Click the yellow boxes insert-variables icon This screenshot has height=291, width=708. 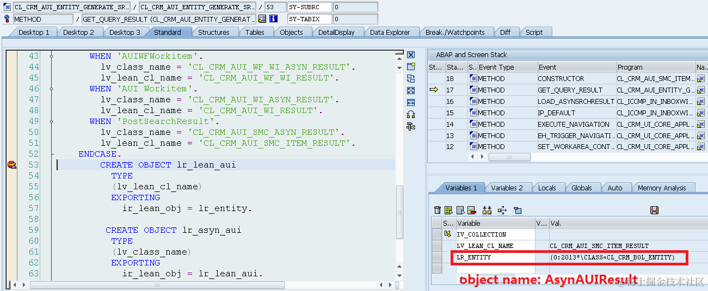[x=487, y=210]
